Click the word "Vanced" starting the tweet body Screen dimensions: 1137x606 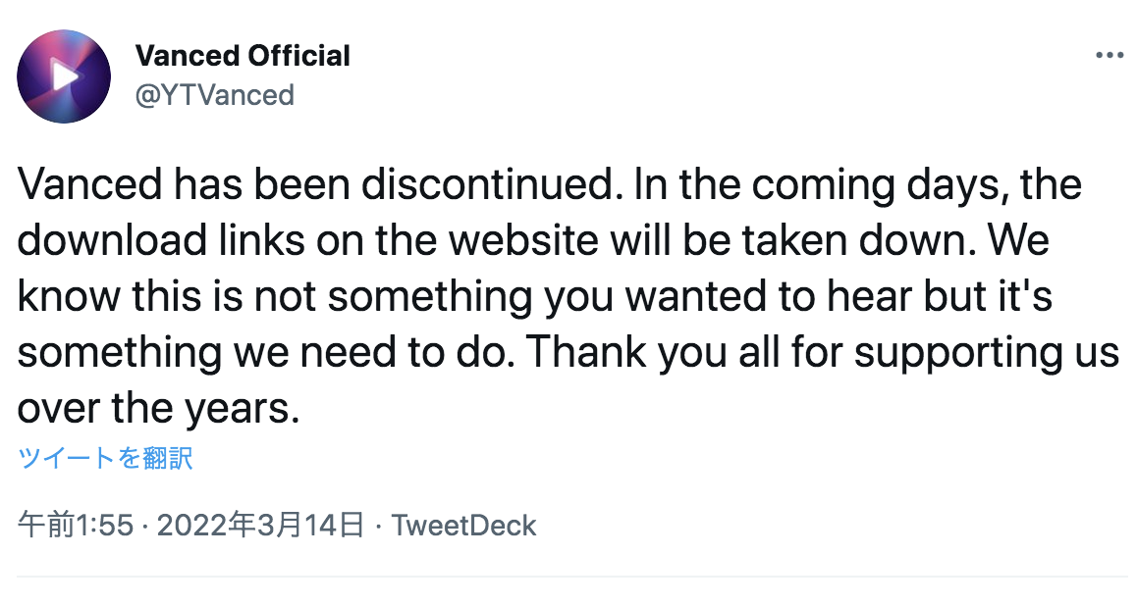89,184
